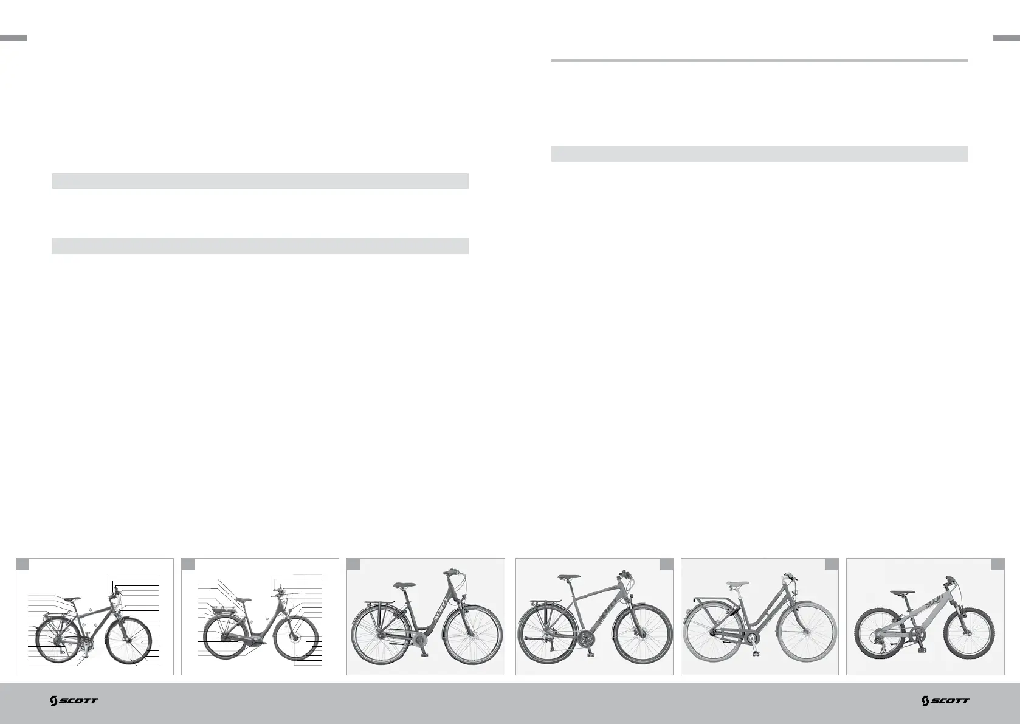This screenshot has height=724, width=1020.
Task: Click the upper gray heading bar on left page
Action: click(260, 181)
